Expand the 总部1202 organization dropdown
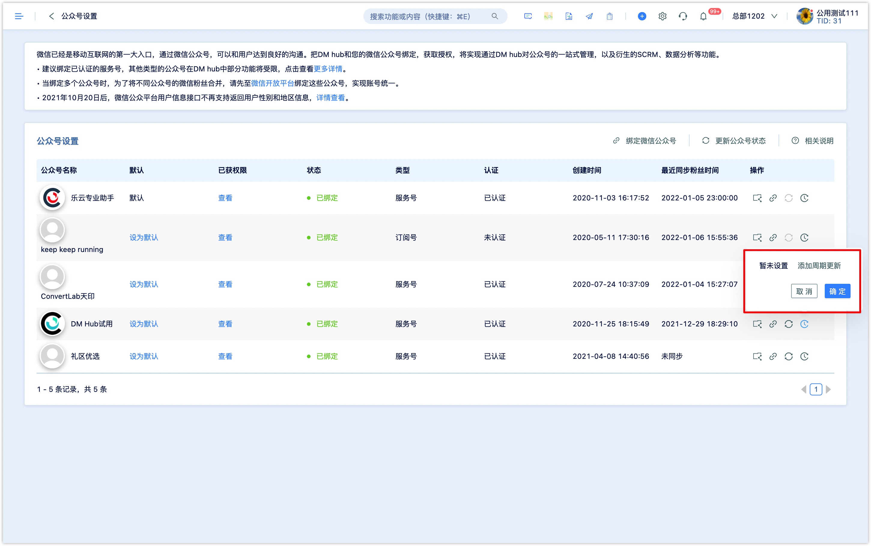 tap(755, 16)
